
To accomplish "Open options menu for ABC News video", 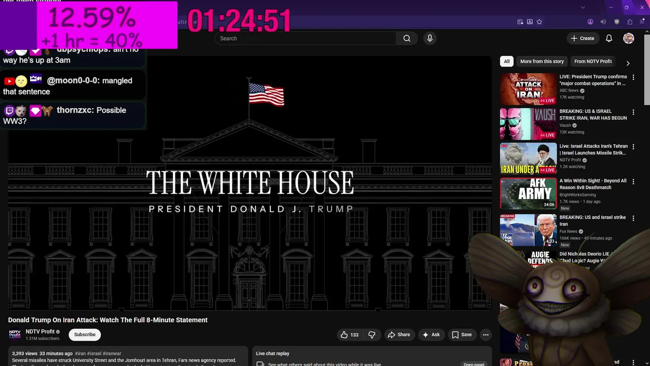I will [633, 77].
